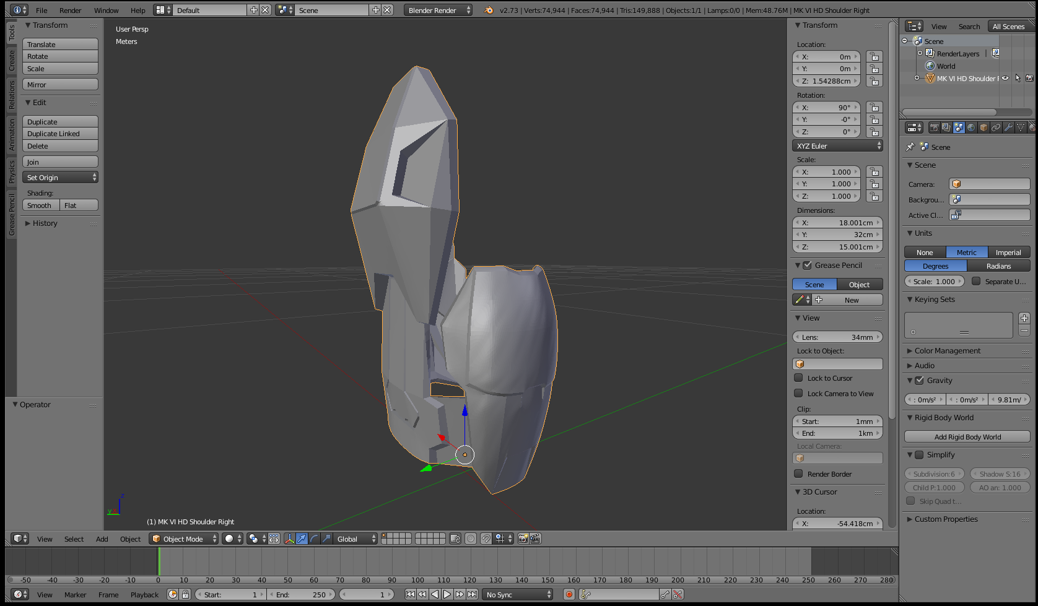Click the Duplicate Linked button

(x=60, y=134)
